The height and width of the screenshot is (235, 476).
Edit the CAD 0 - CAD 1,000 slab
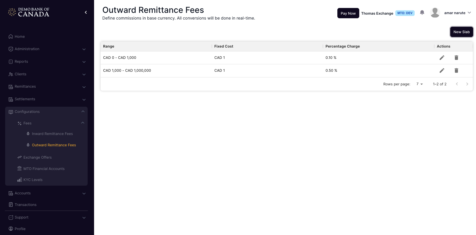click(x=442, y=58)
